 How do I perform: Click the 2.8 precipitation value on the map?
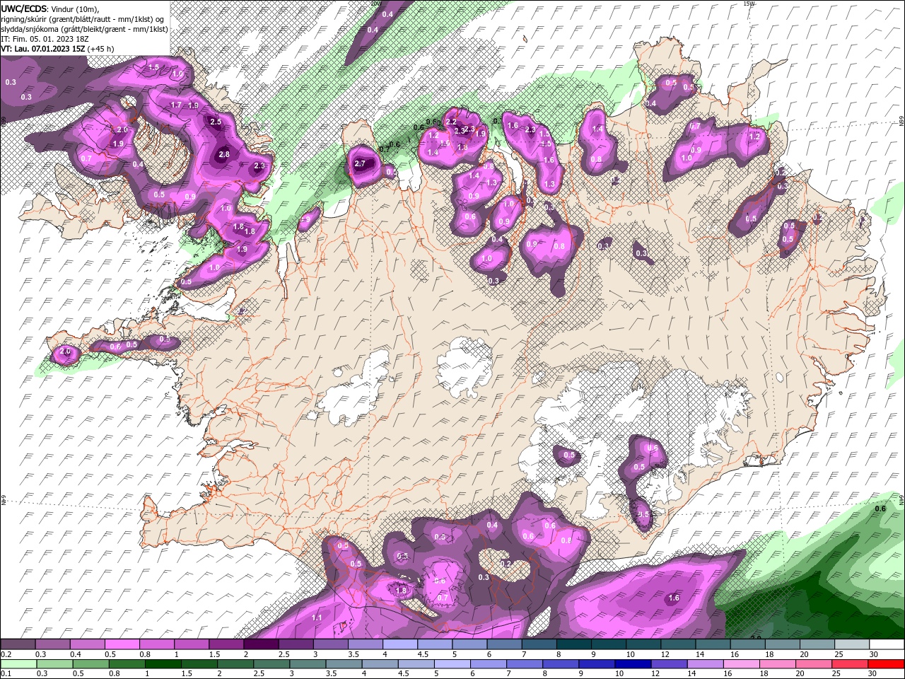(224, 154)
